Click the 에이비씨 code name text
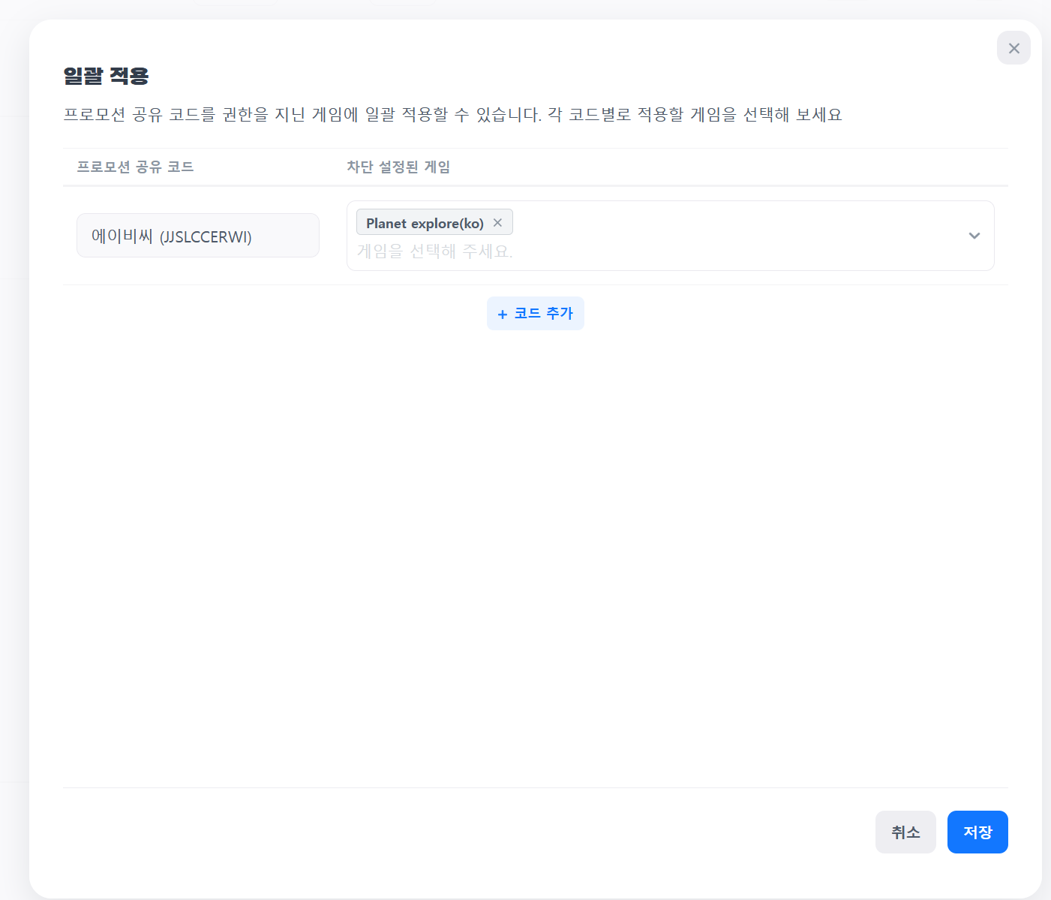 coord(122,236)
